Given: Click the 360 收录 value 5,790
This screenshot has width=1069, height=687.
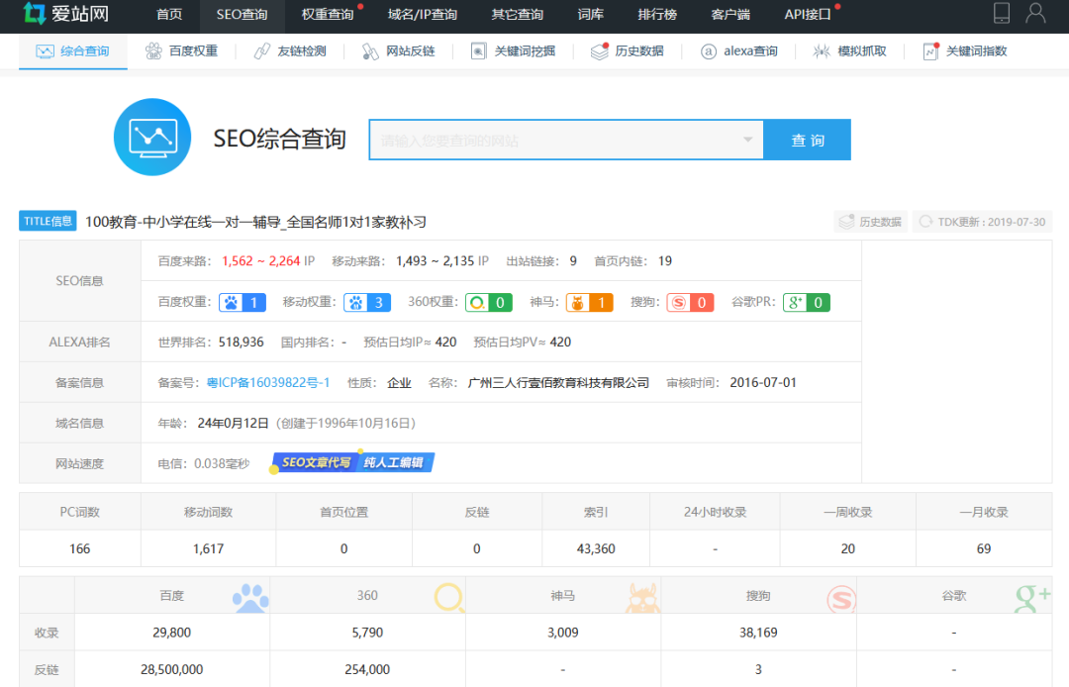Looking at the screenshot, I should click(x=367, y=633).
